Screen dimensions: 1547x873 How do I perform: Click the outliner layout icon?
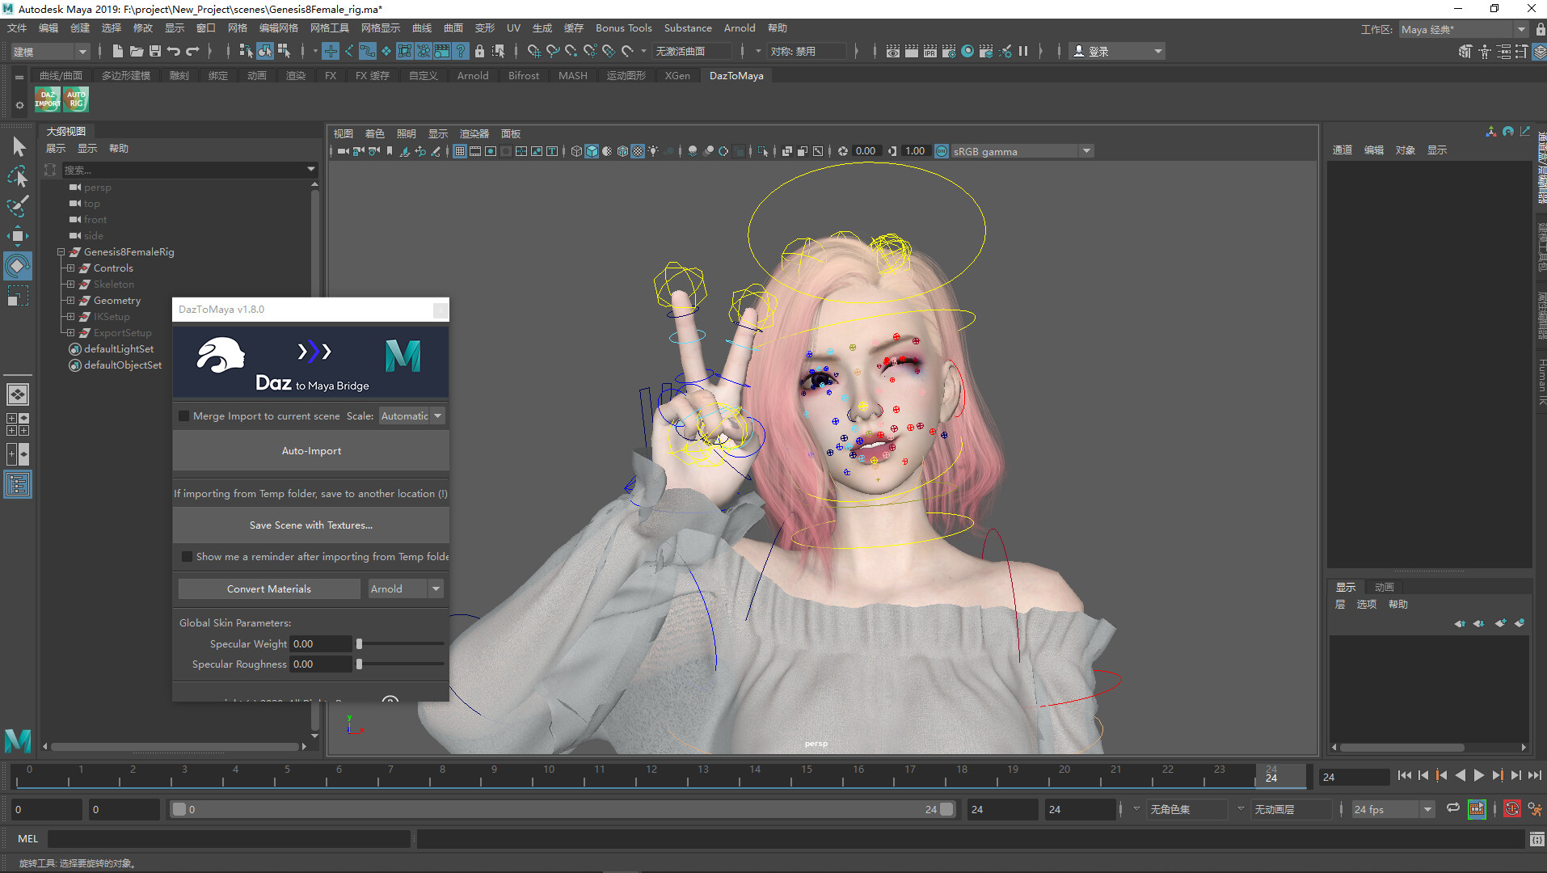(18, 484)
